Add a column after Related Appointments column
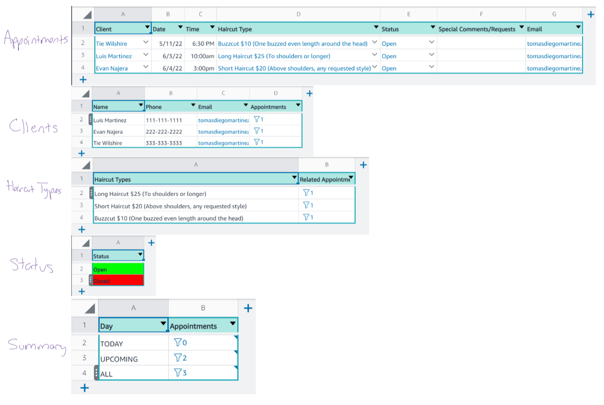The height and width of the screenshot is (405, 604). point(363,165)
